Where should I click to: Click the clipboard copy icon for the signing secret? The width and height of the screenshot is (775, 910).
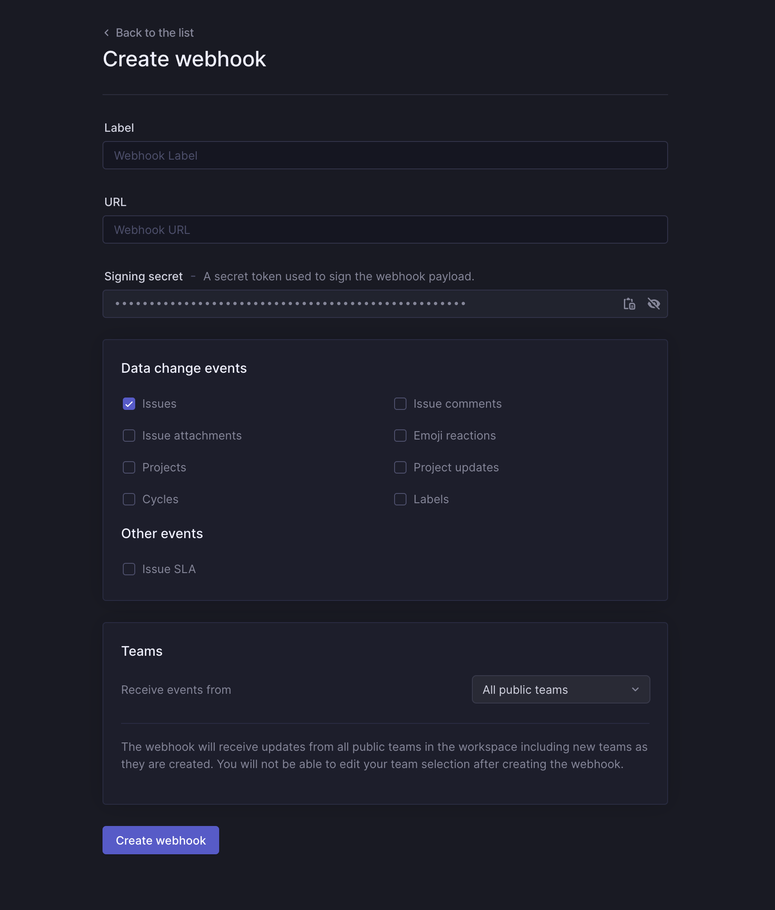(629, 304)
